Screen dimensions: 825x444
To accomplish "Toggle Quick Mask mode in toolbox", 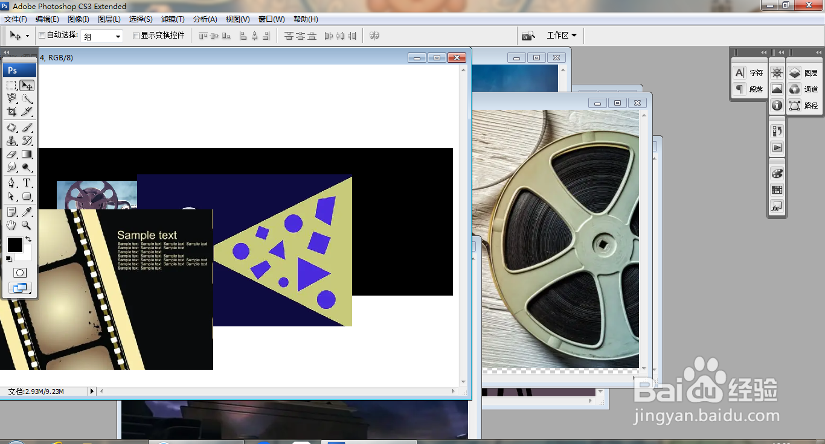I will tap(20, 273).
